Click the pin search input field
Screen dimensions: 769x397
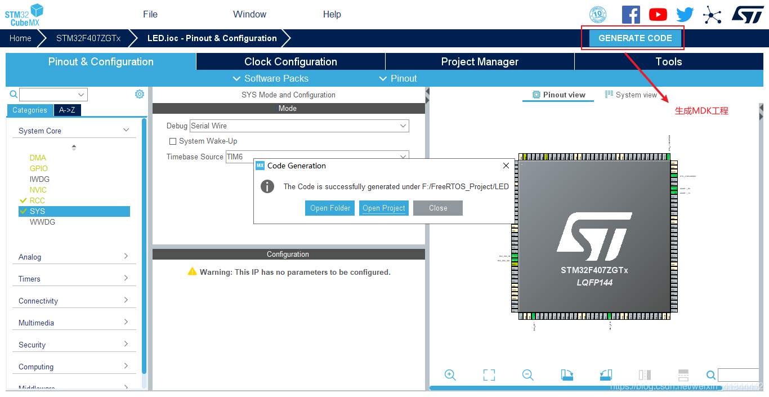click(x=739, y=375)
